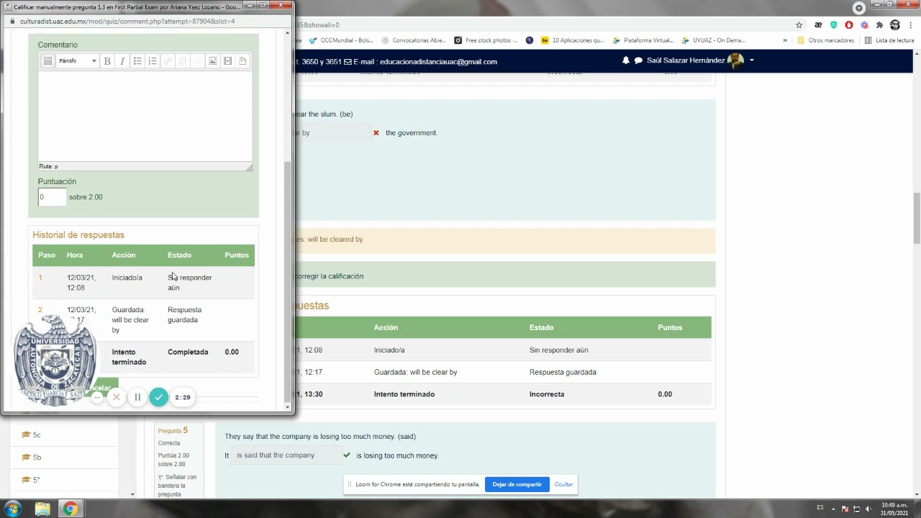This screenshot has height=518, width=921.
Task: Cancel the Loom recording with X button
Action: (x=117, y=397)
